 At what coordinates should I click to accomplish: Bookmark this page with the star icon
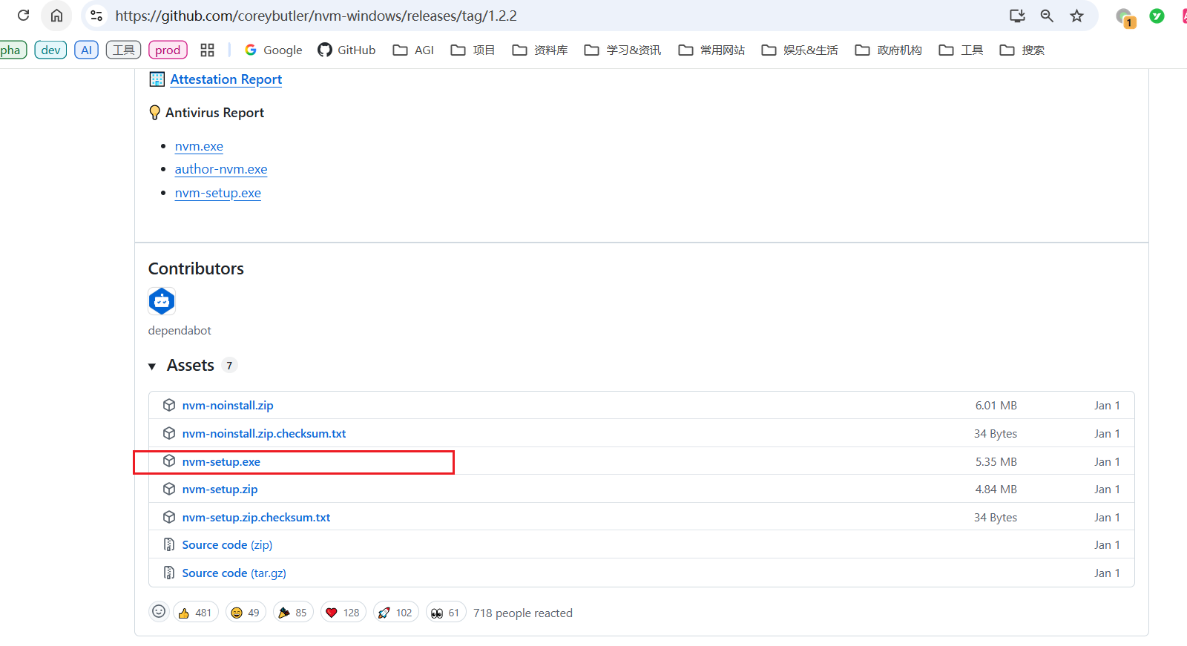tap(1076, 16)
